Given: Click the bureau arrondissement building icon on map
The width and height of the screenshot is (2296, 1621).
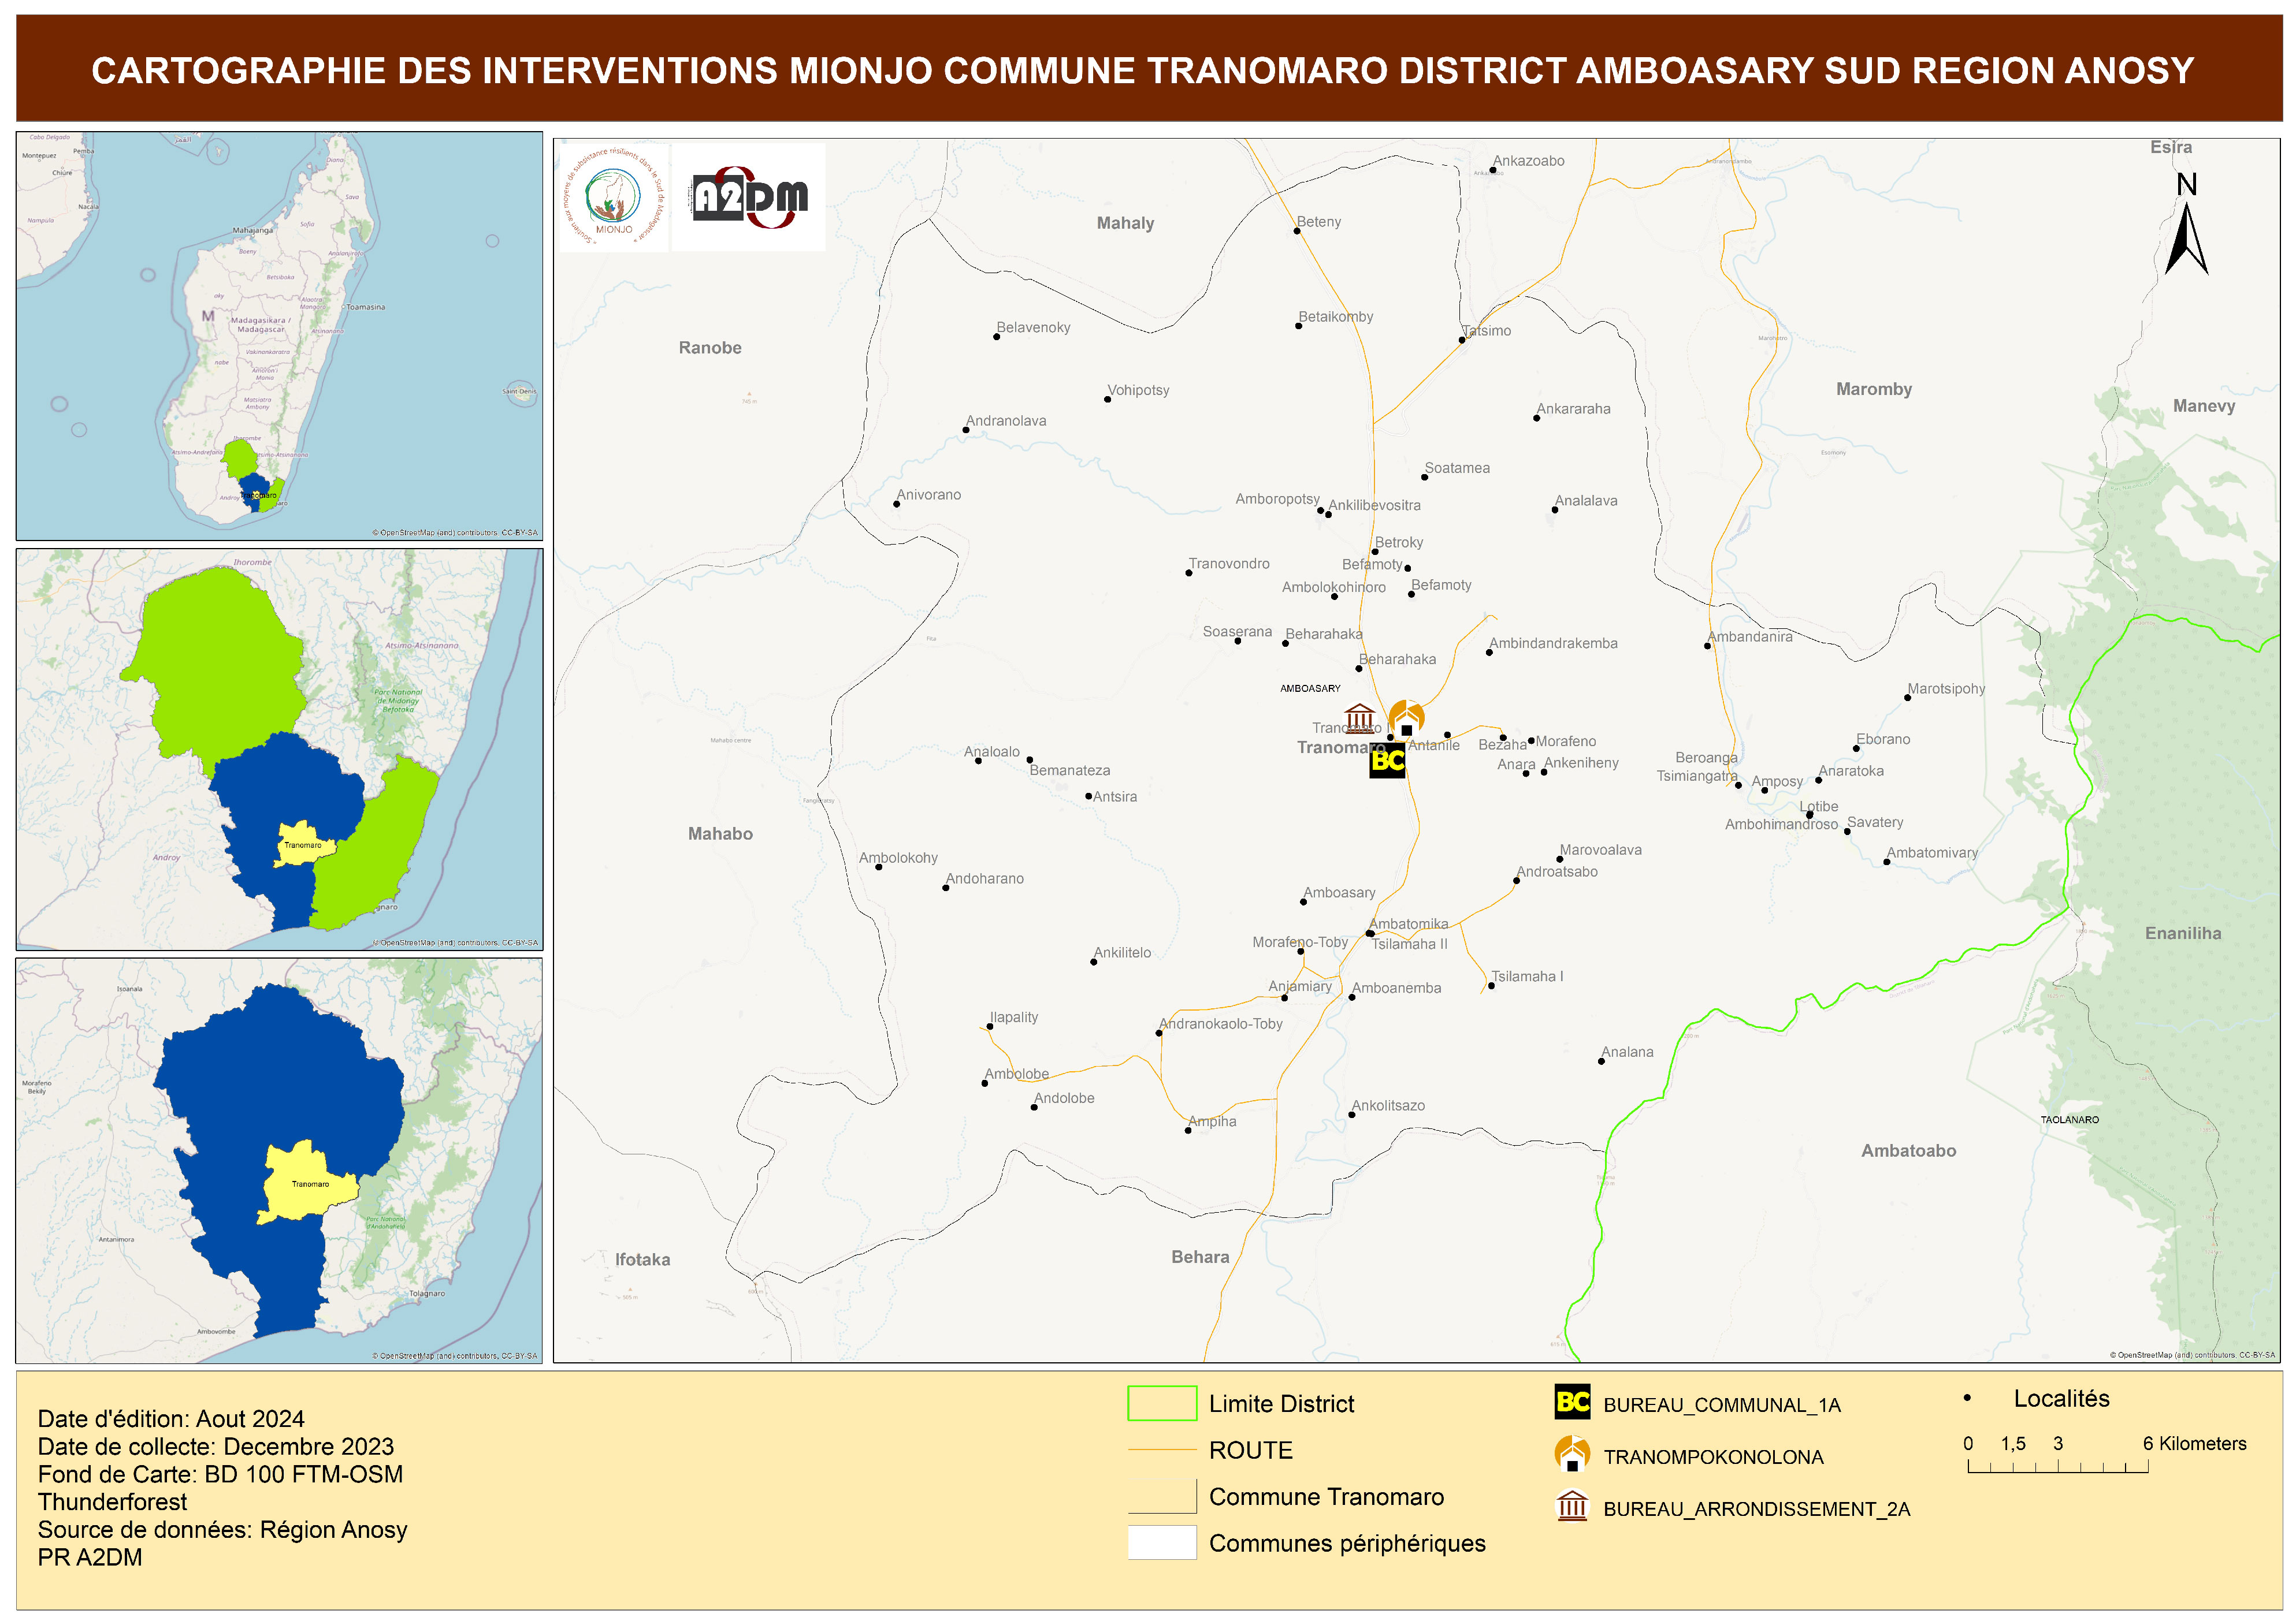Looking at the screenshot, I should pos(1359,718).
